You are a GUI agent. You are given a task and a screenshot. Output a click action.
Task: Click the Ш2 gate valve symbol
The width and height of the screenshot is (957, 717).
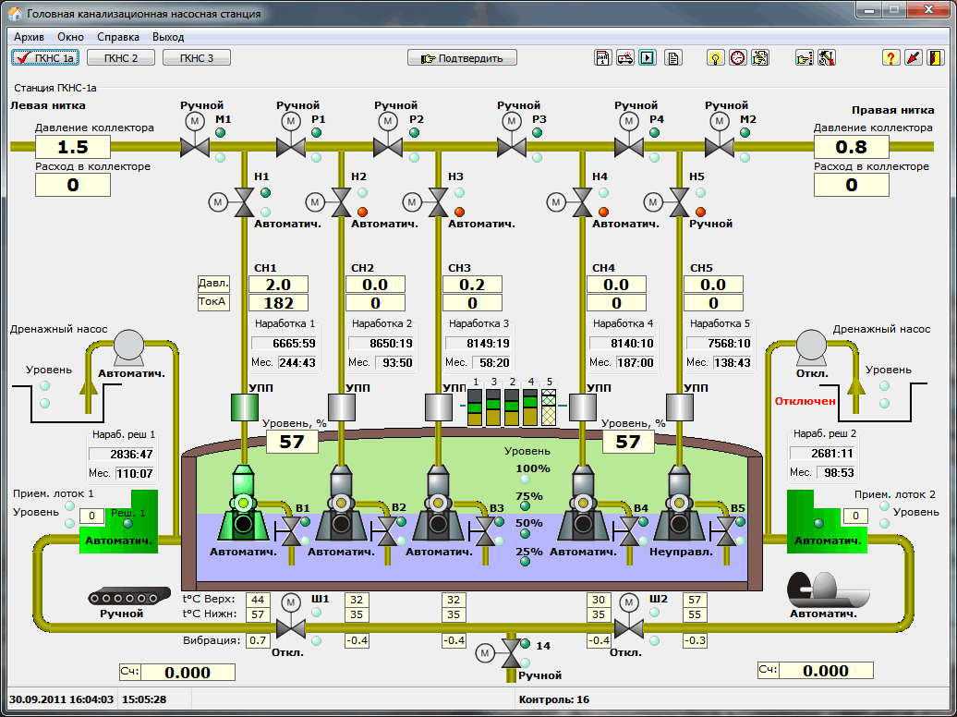coord(629,627)
